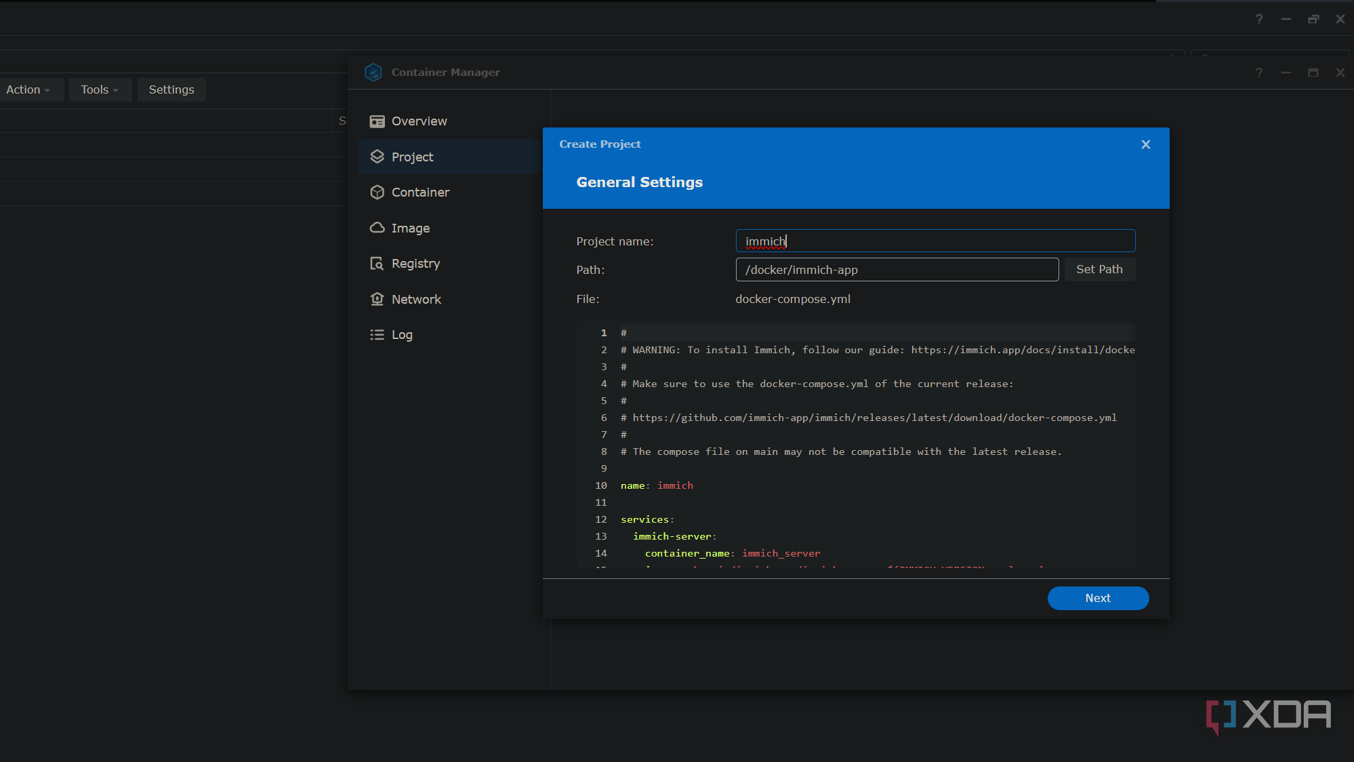
Task: Click the WARNING comment line in editor
Action: pyautogui.click(x=878, y=350)
